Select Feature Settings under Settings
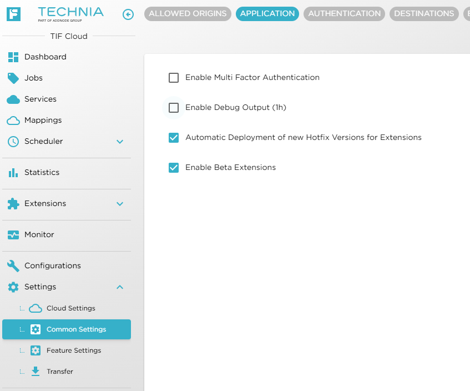Image resolution: width=470 pixels, height=391 pixels. click(x=74, y=350)
